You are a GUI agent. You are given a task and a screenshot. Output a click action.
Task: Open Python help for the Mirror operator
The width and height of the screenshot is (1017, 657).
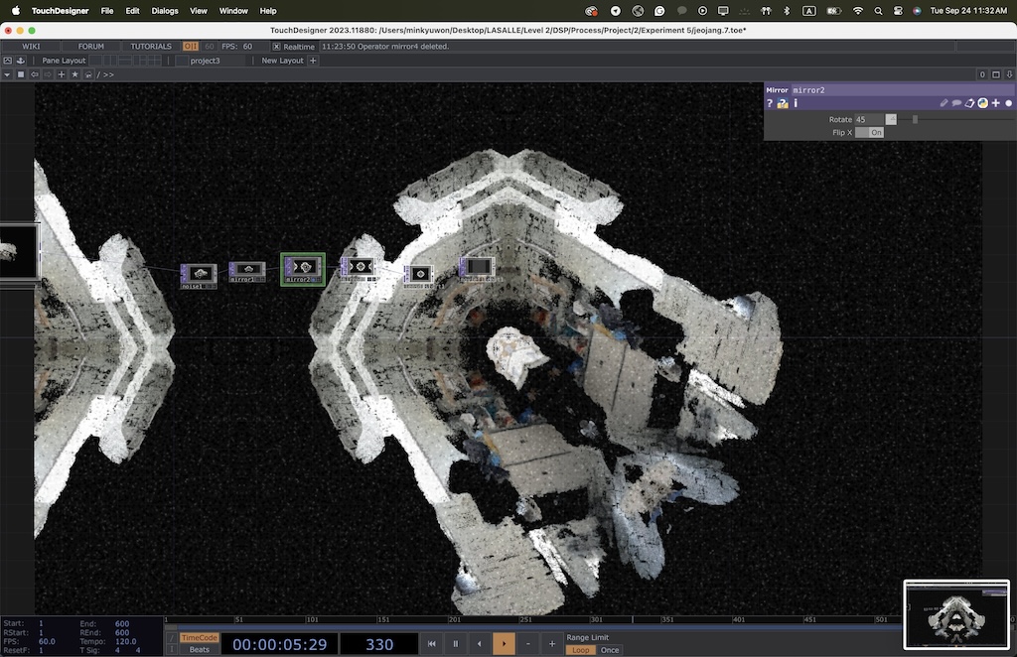[783, 103]
